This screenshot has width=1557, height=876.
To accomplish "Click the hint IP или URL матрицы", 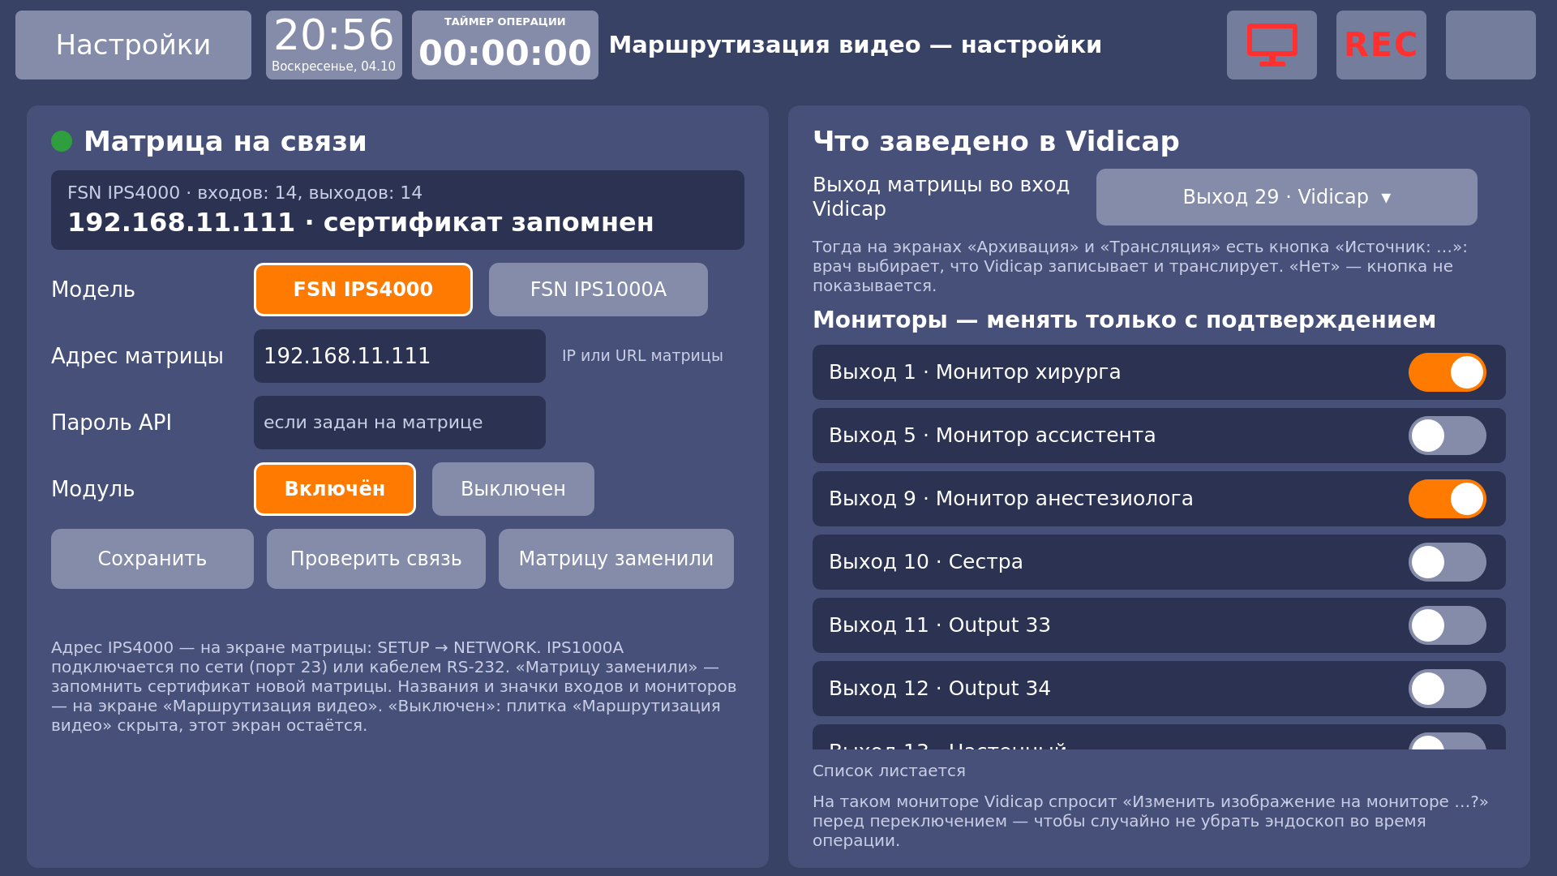I will (x=642, y=356).
